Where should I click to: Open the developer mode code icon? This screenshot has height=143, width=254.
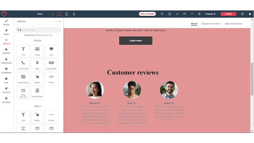199,14
